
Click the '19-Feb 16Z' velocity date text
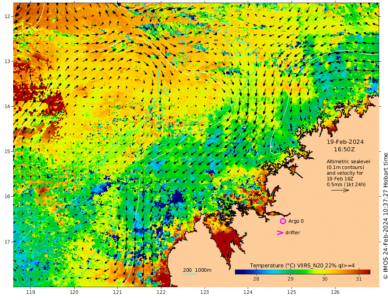[x=340, y=179]
